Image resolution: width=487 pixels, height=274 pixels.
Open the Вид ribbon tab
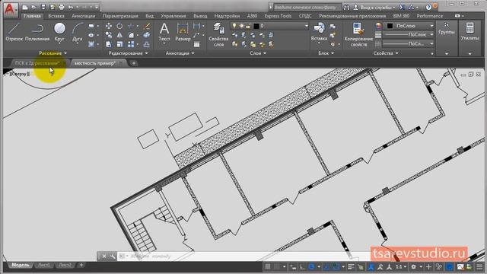pos(149,16)
